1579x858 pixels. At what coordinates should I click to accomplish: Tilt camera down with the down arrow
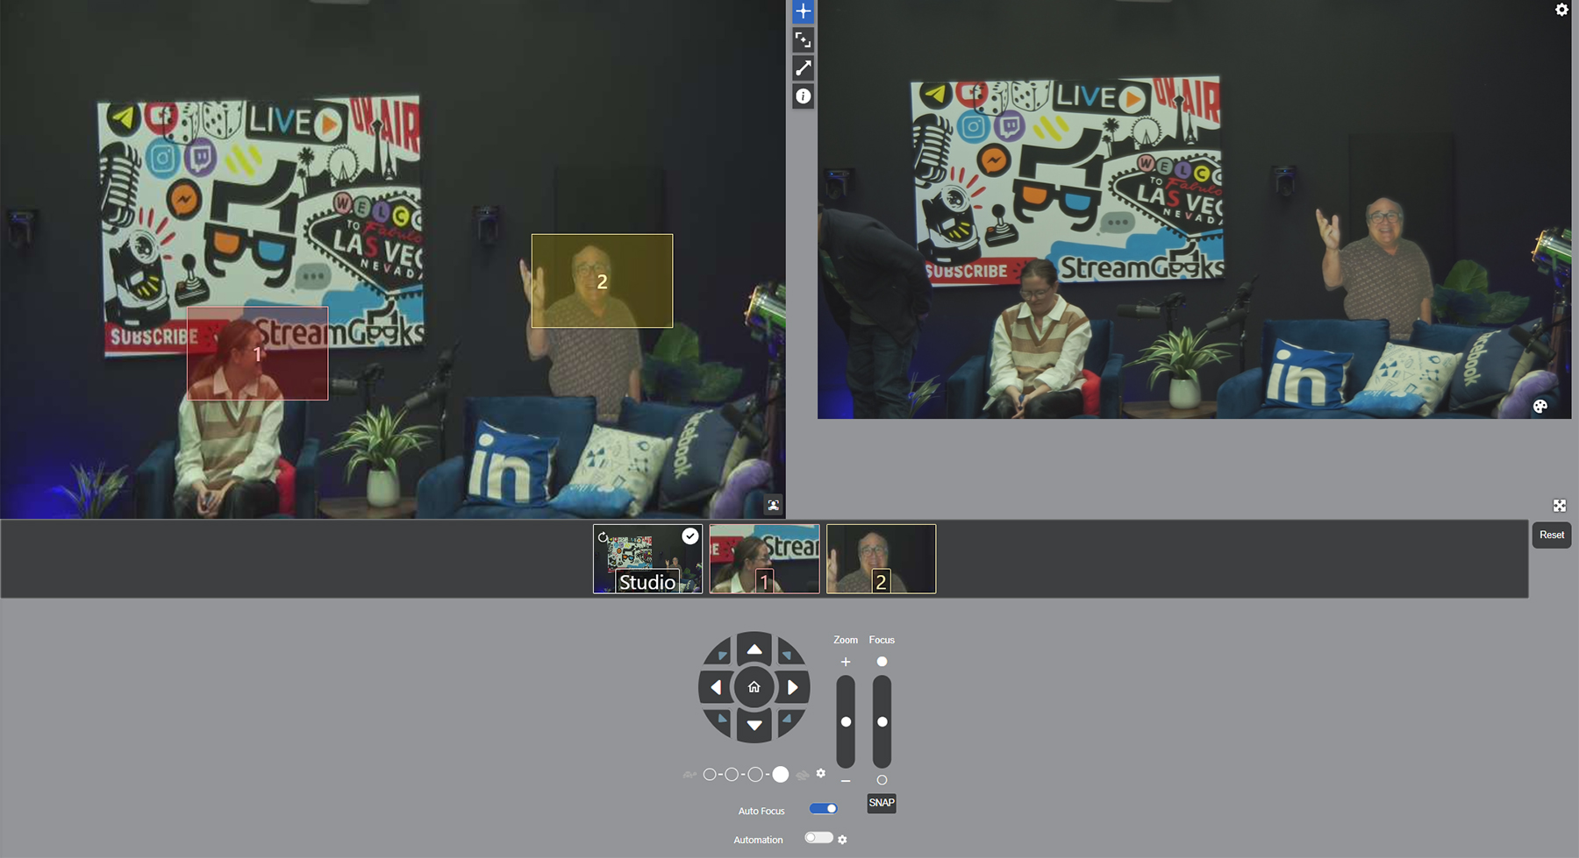(754, 726)
